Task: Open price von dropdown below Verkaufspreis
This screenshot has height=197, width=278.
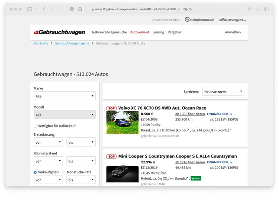Action: click(x=48, y=180)
